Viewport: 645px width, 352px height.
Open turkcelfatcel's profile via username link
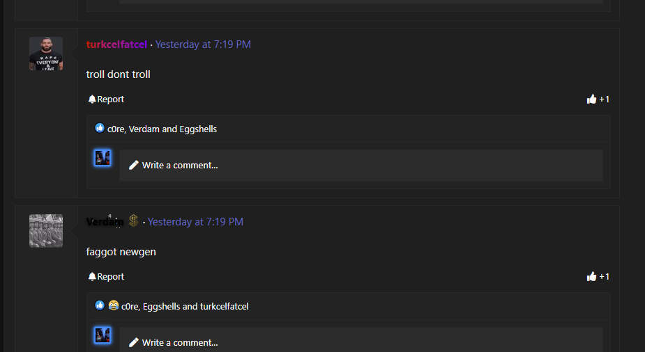[x=116, y=45]
